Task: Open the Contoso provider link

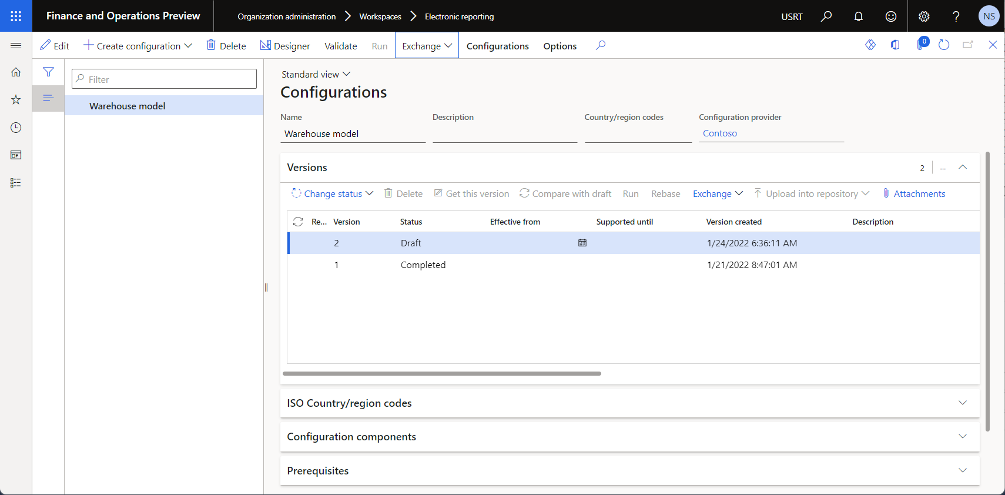Action: pos(720,133)
